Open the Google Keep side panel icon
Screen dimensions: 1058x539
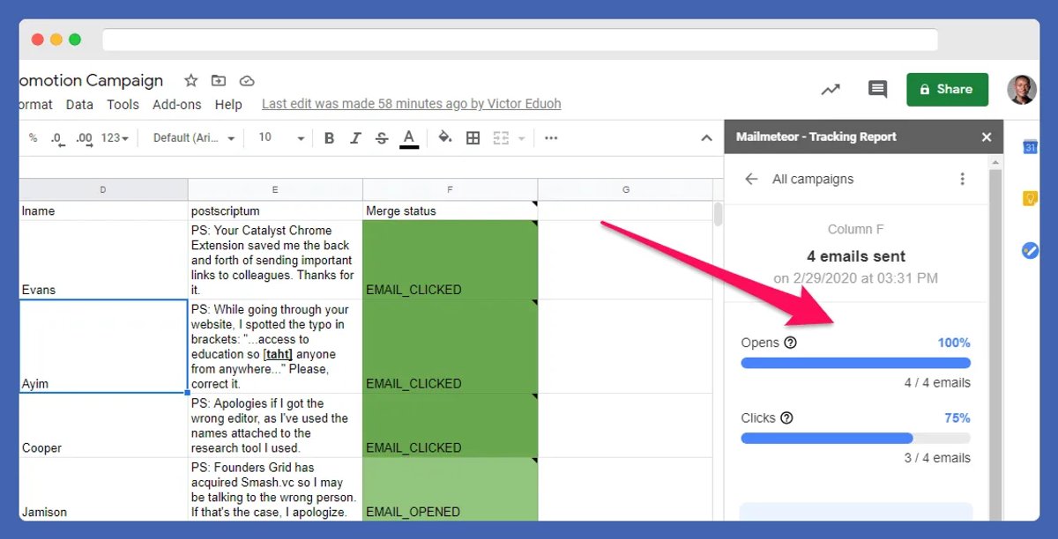coord(1030,198)
